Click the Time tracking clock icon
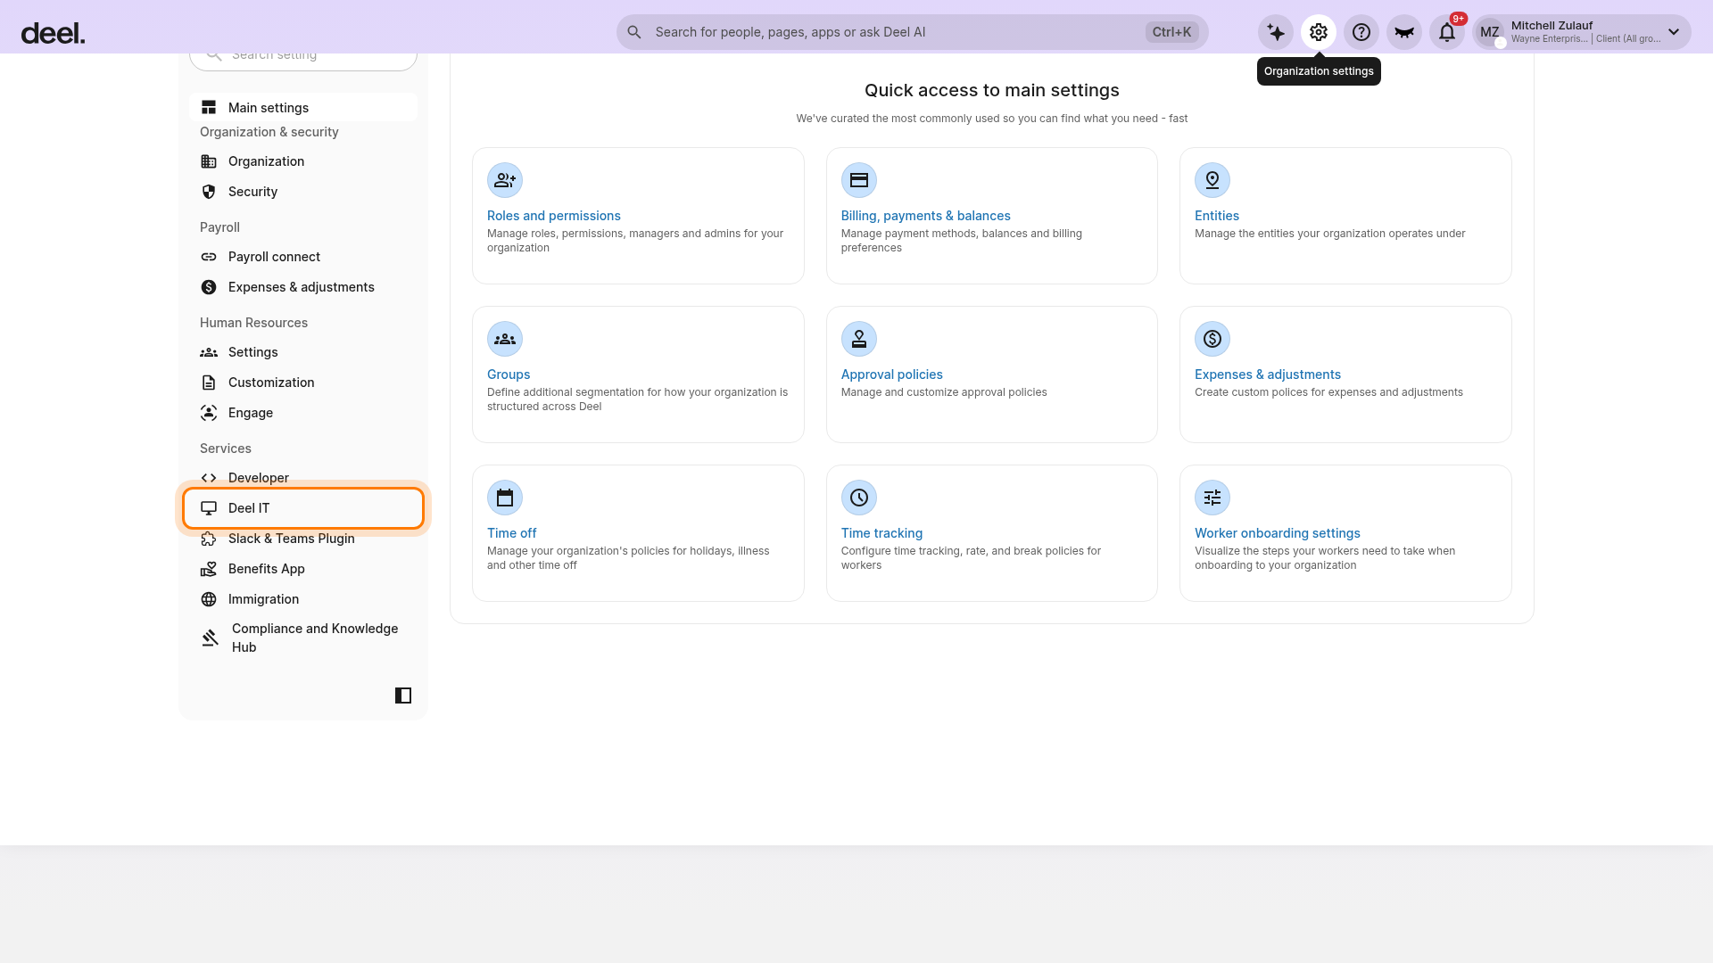1713x963 pixels. click(859, 498)
